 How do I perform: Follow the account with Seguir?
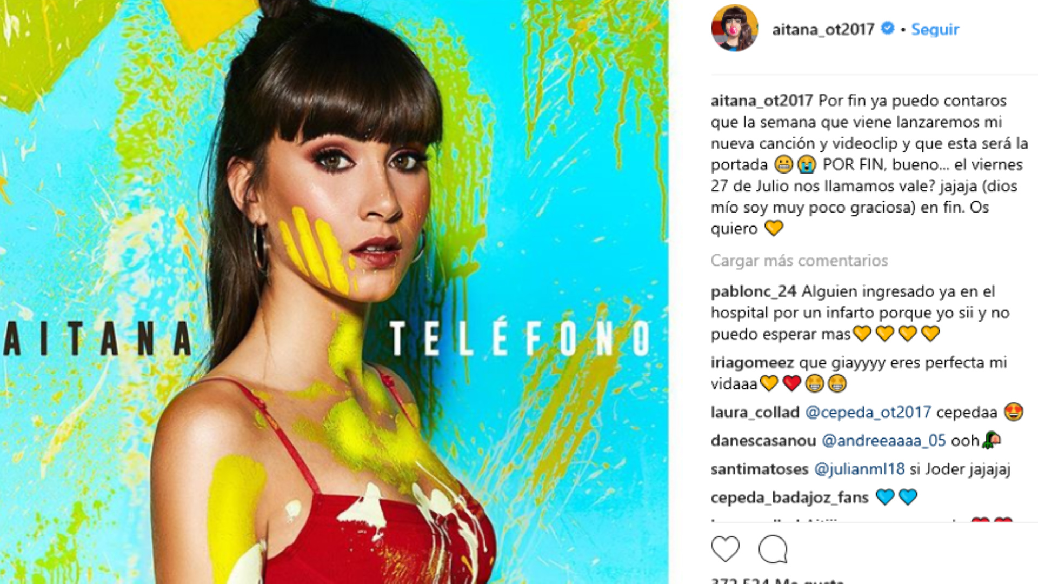pyautogui.click(x=935, y=29)
